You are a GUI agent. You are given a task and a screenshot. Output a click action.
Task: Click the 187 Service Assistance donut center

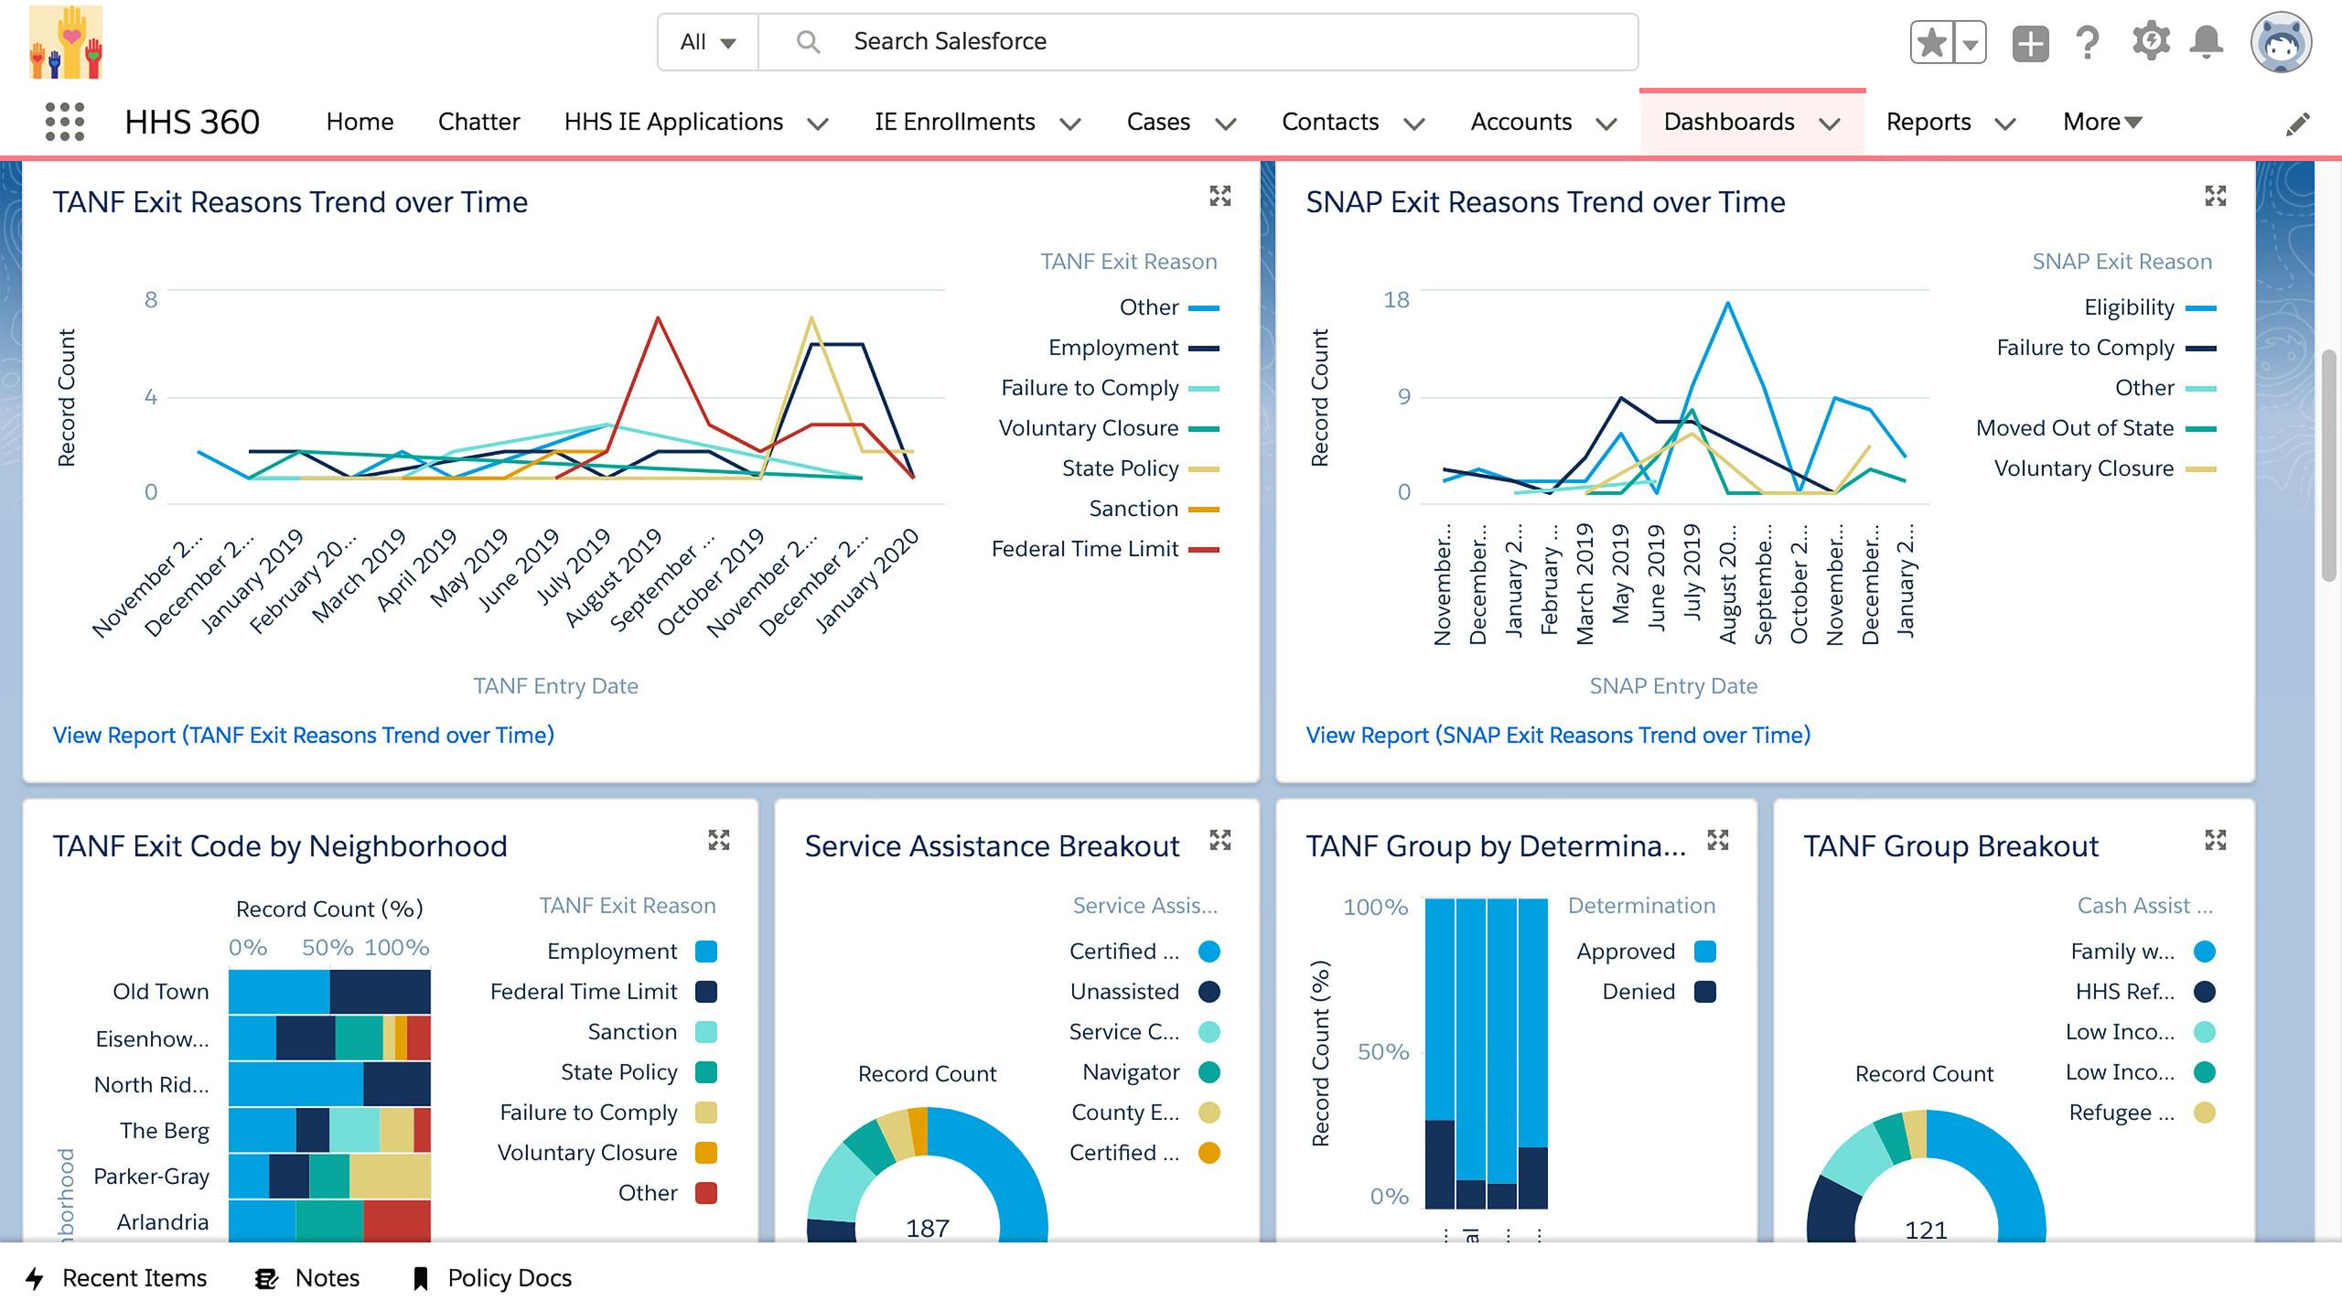(928, 1228)
